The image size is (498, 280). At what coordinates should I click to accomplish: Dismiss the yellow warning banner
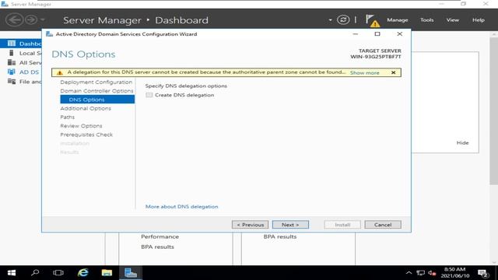393,72
